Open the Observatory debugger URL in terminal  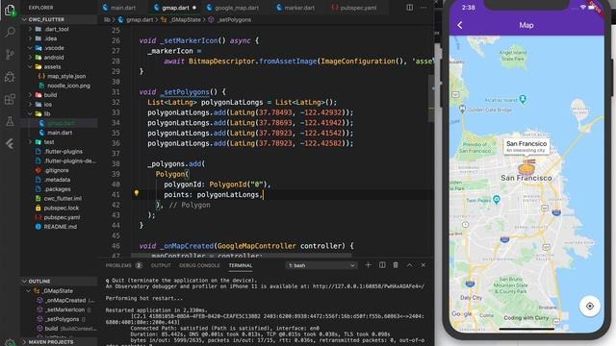click(x=368, y=286)
